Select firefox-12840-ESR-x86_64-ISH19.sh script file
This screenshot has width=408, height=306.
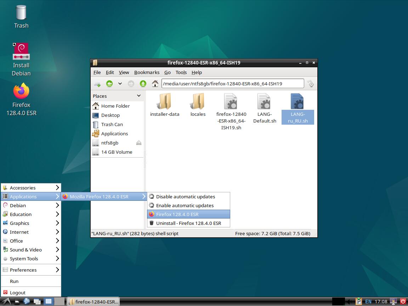[x=231, y=112]
